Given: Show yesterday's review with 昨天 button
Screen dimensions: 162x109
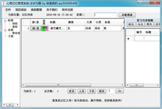Looking at the screenshot, I should 131,24.
